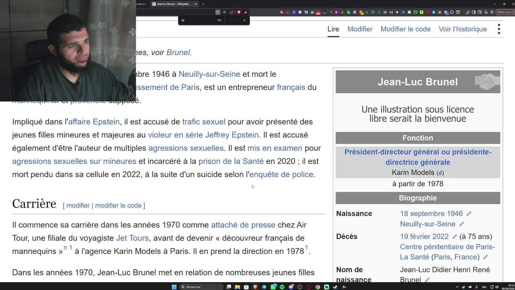Open Brave browser from the taskbar
515x290 pixels.
[x=255, y=287]
